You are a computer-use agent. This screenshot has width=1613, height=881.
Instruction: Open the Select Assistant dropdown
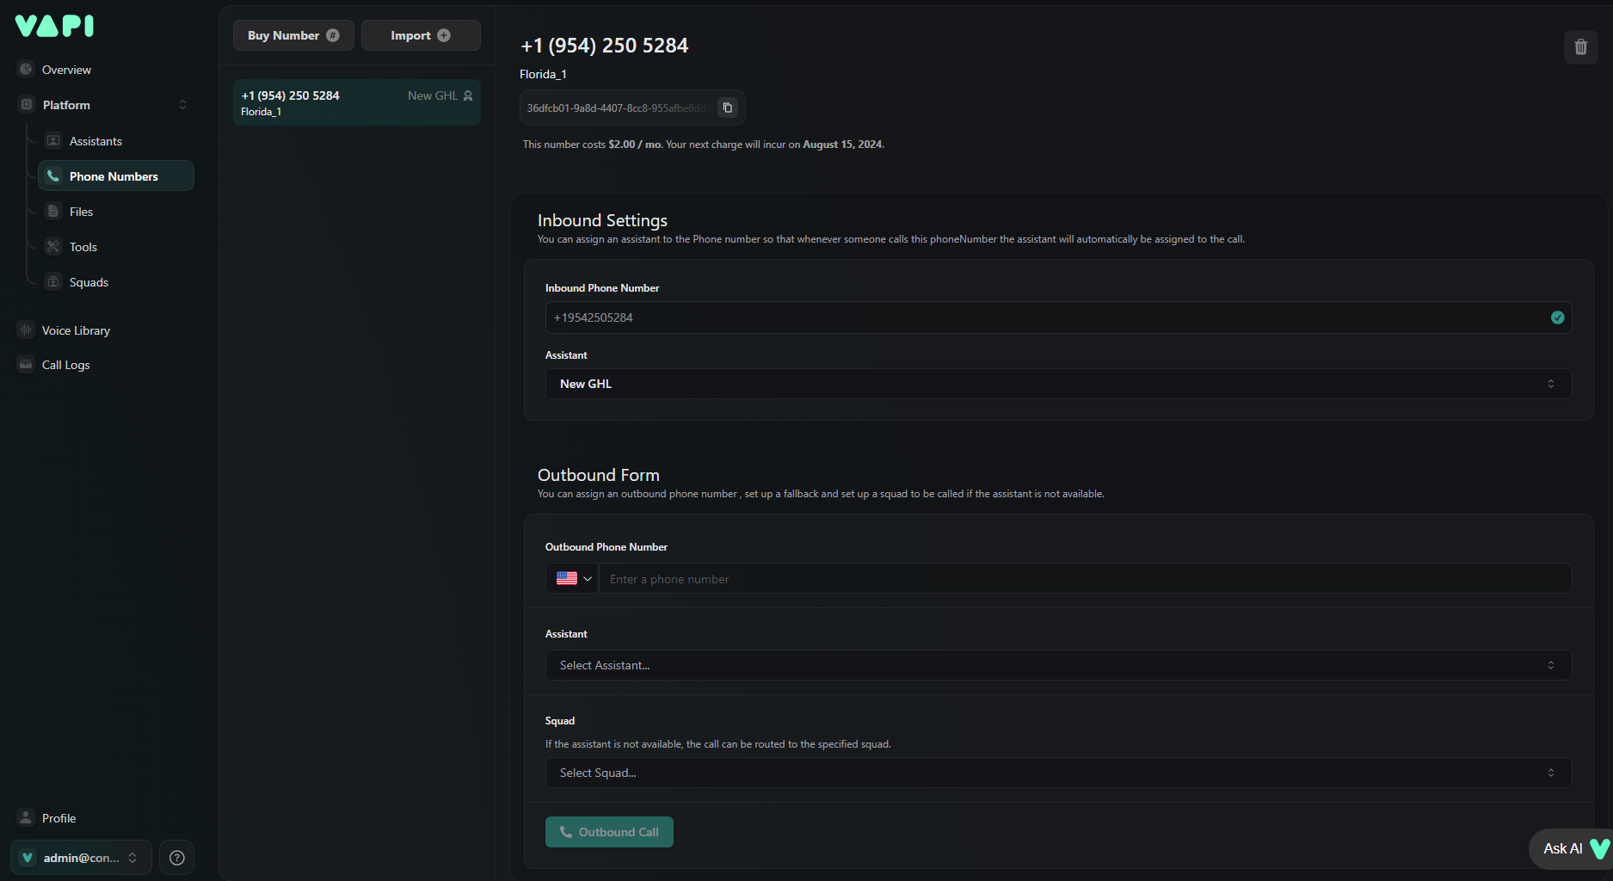(x=1058, y=665)
